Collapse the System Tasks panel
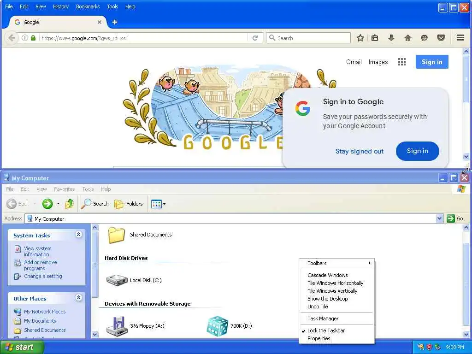Screen dimensions: 472x354 [x=78, y=235]
